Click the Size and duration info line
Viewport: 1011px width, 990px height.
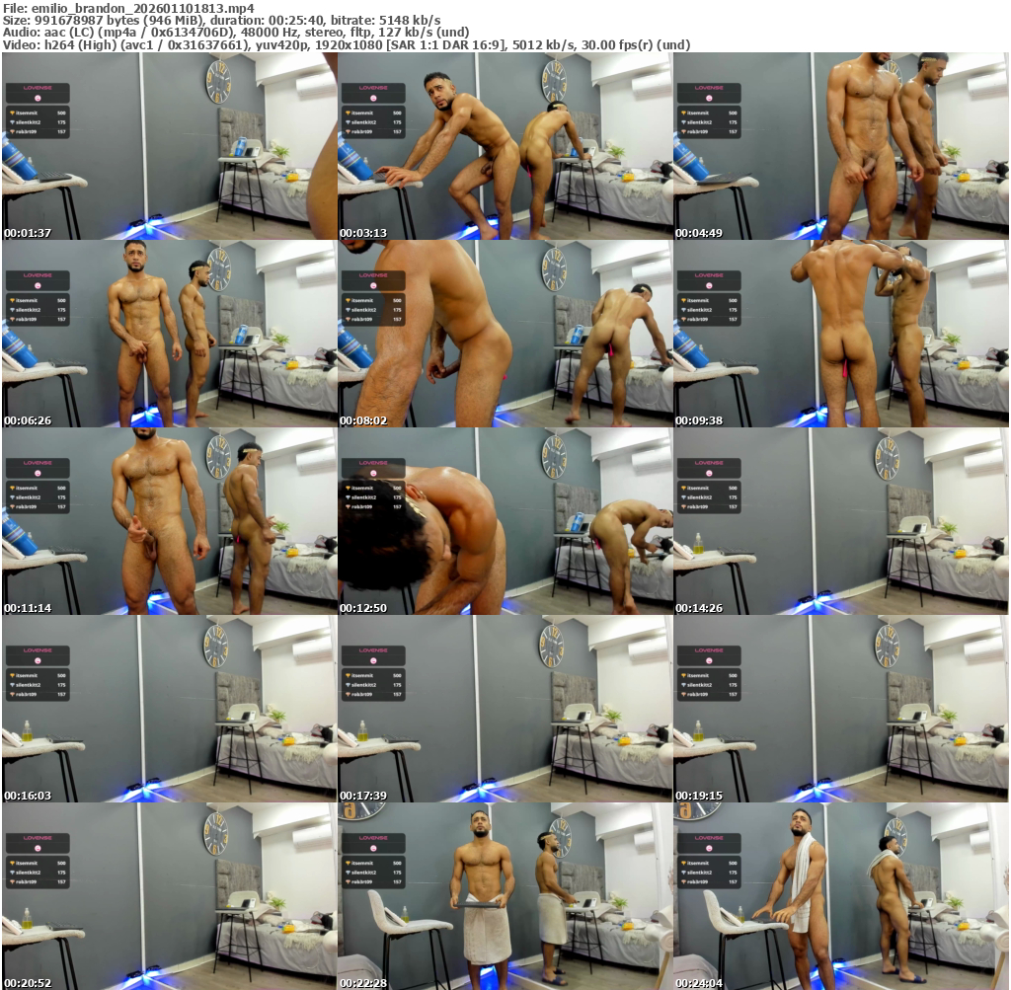222,21
